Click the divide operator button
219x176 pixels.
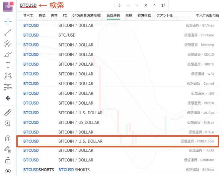pyautogui.click(x=119, y=5)
